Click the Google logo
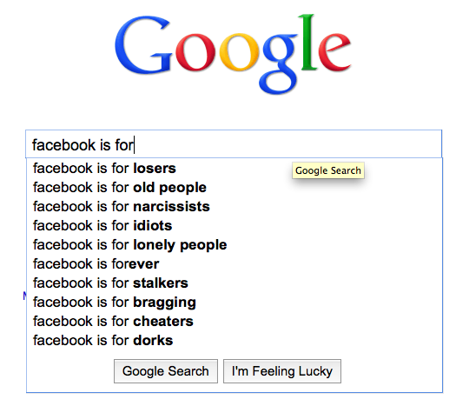456x406 pixels. point(233,54)
